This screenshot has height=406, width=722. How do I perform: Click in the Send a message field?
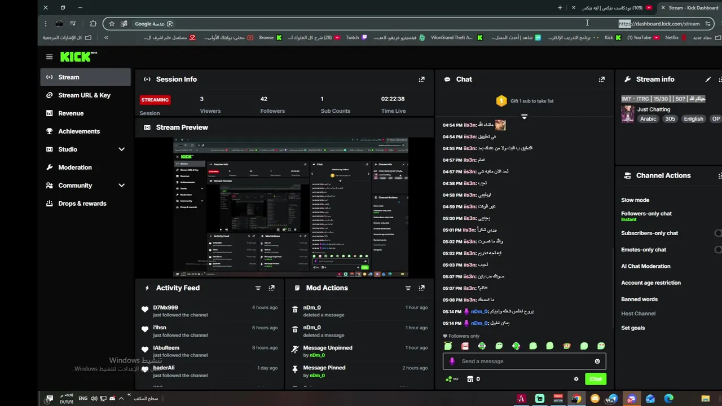coord(525,361)
